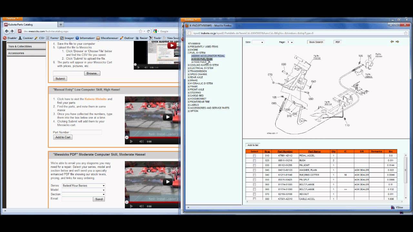
Task: Tick checkbox for RUE,RING COTTER row
Action: point(254,175)
